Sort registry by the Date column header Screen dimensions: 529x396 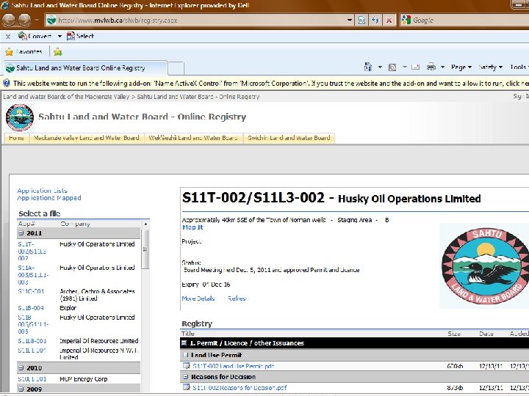click(x=486, y=334)
